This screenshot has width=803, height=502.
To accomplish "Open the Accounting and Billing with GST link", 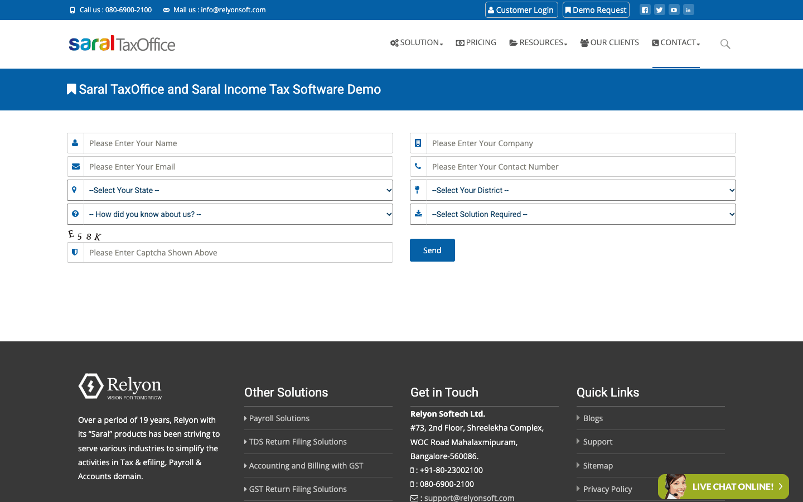I will click(x=306, y=466).
